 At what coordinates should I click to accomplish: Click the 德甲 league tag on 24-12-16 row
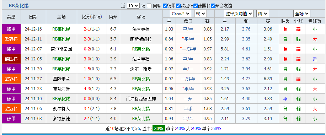click(11, 29)
